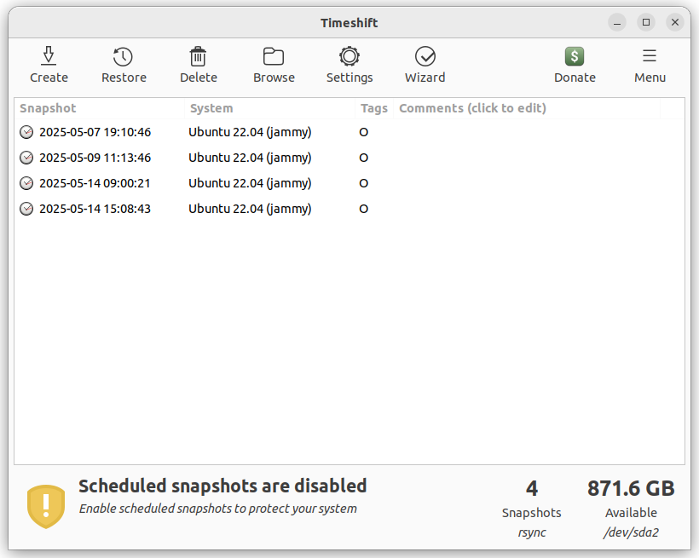
Task: Maximize the Timeshift window
Action: coord(646,22)
